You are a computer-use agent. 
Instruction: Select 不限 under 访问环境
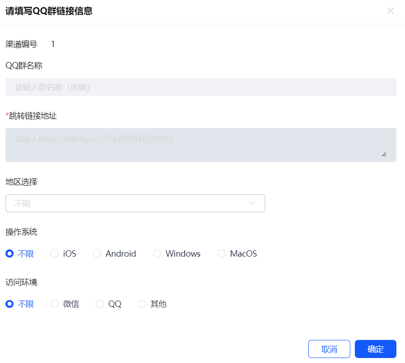pos(9,304)
